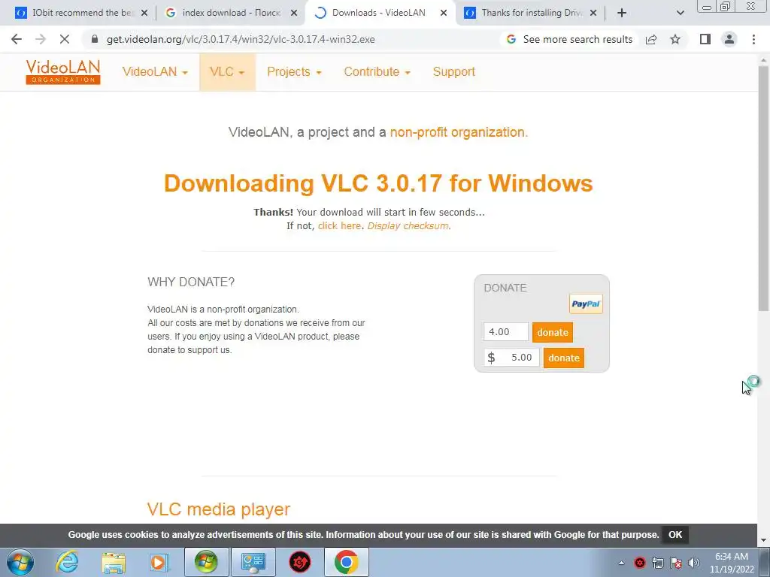Show hidden tray icons arrow
The image size is (770, 577).
[621, 563]
